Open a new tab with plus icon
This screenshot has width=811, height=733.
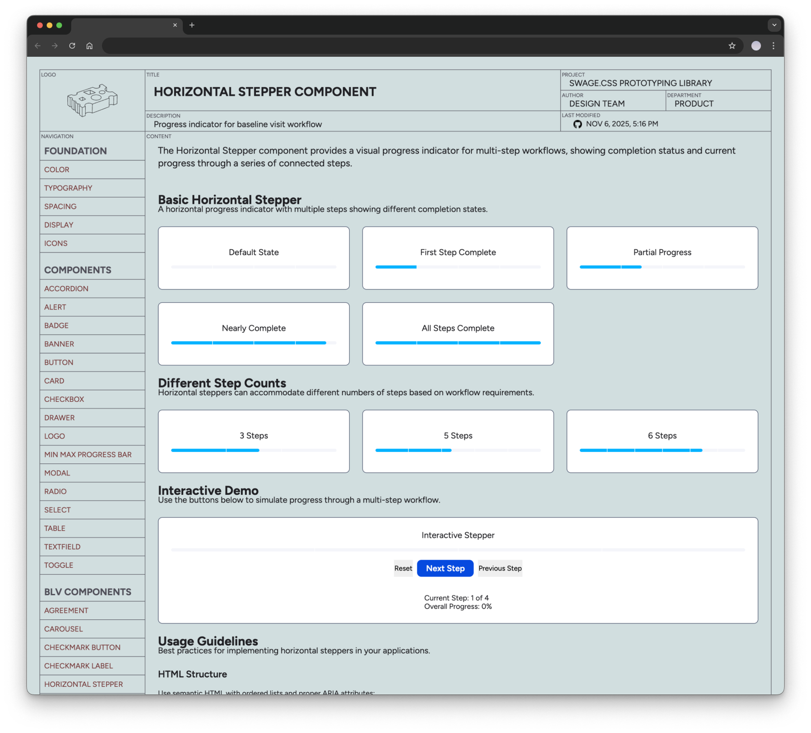192,25
